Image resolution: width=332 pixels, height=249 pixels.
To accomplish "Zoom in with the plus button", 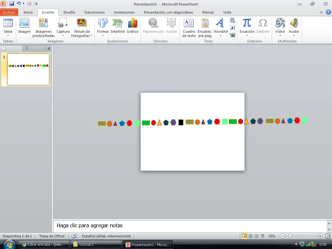I will click(320, 236).
